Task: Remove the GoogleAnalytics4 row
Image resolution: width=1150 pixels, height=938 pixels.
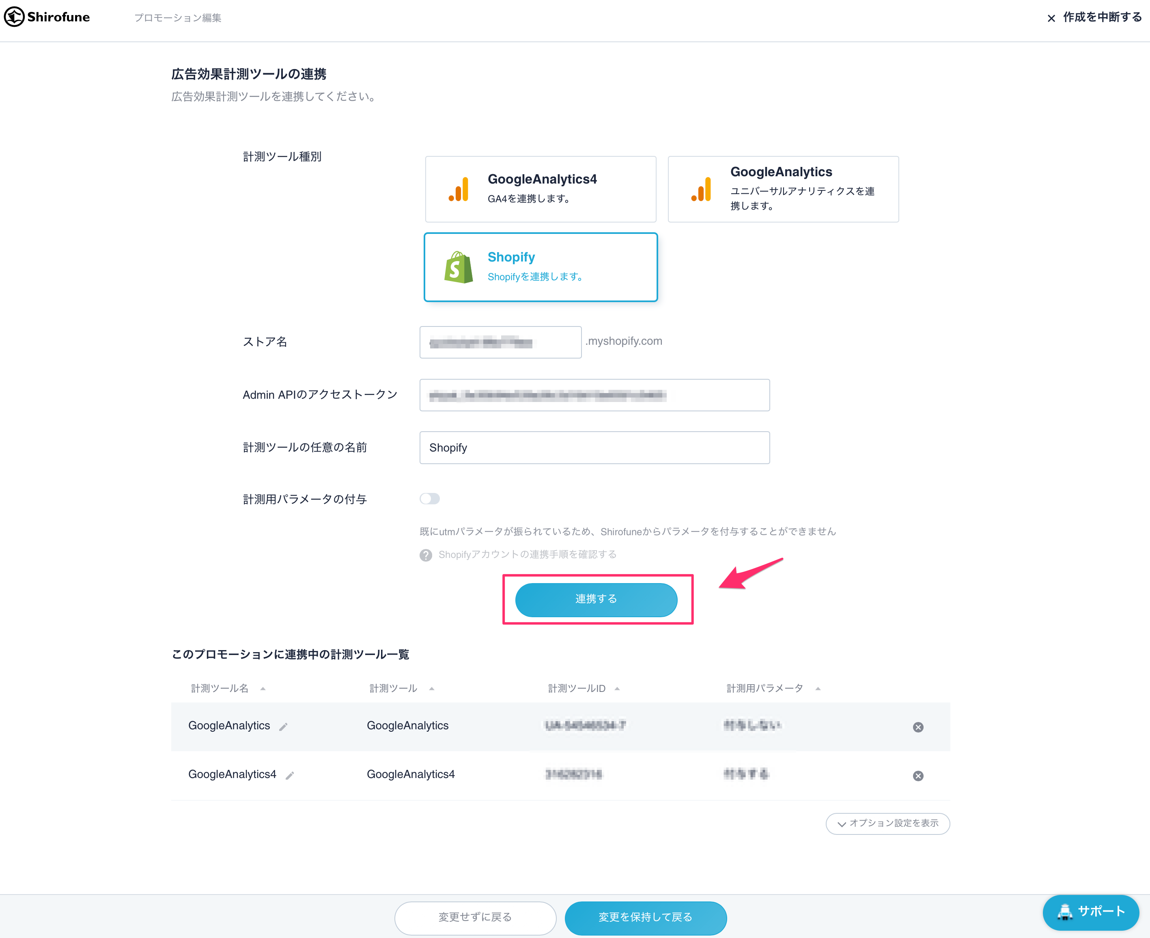Action: pyautogui.click(x=918, y=776)
